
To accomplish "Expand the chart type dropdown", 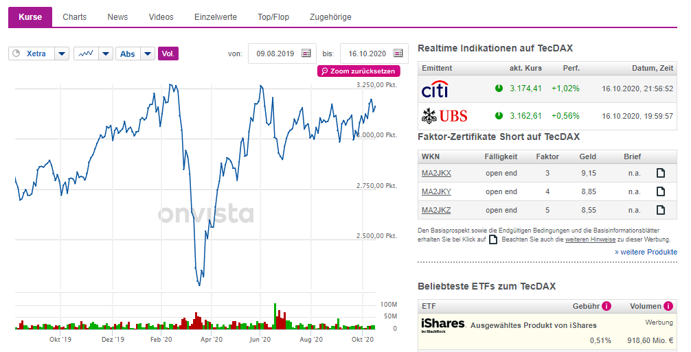I will point(106,54).
